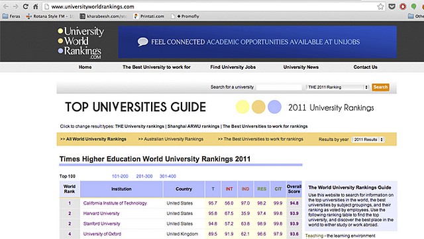Screen dimensions: 424x239
Task: Switch to Australian University Rankings tab
Action: click(x=171, y=139)
